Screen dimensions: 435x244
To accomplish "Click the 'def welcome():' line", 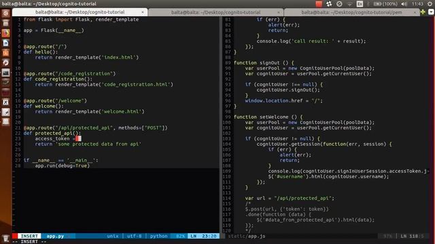I will [x=43, y=106].
